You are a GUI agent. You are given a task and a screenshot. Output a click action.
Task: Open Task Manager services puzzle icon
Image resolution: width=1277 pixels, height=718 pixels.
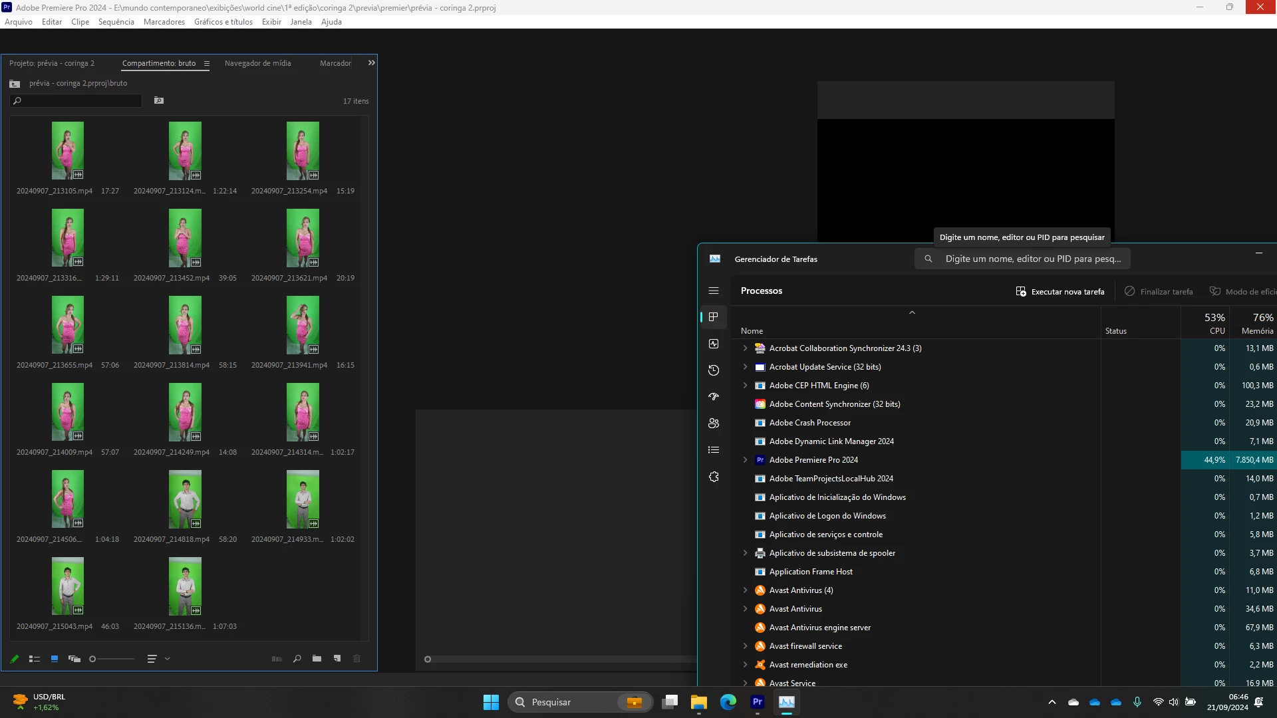click(714, 477)
